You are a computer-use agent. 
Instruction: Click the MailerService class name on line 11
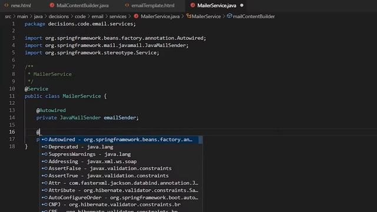pos(82,96)
